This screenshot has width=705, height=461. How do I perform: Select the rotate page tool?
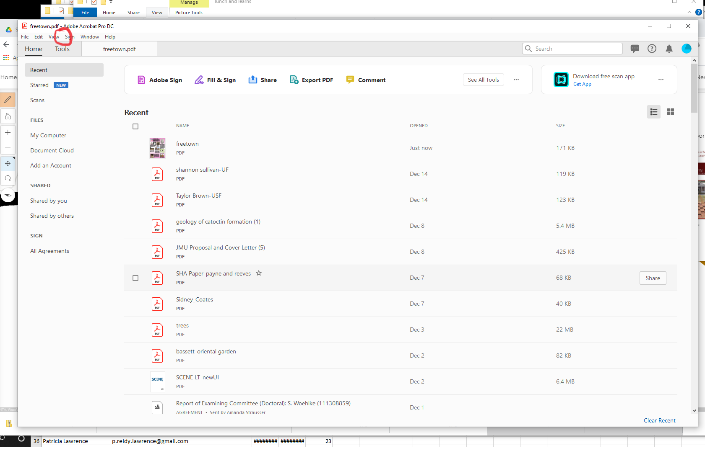8,178
